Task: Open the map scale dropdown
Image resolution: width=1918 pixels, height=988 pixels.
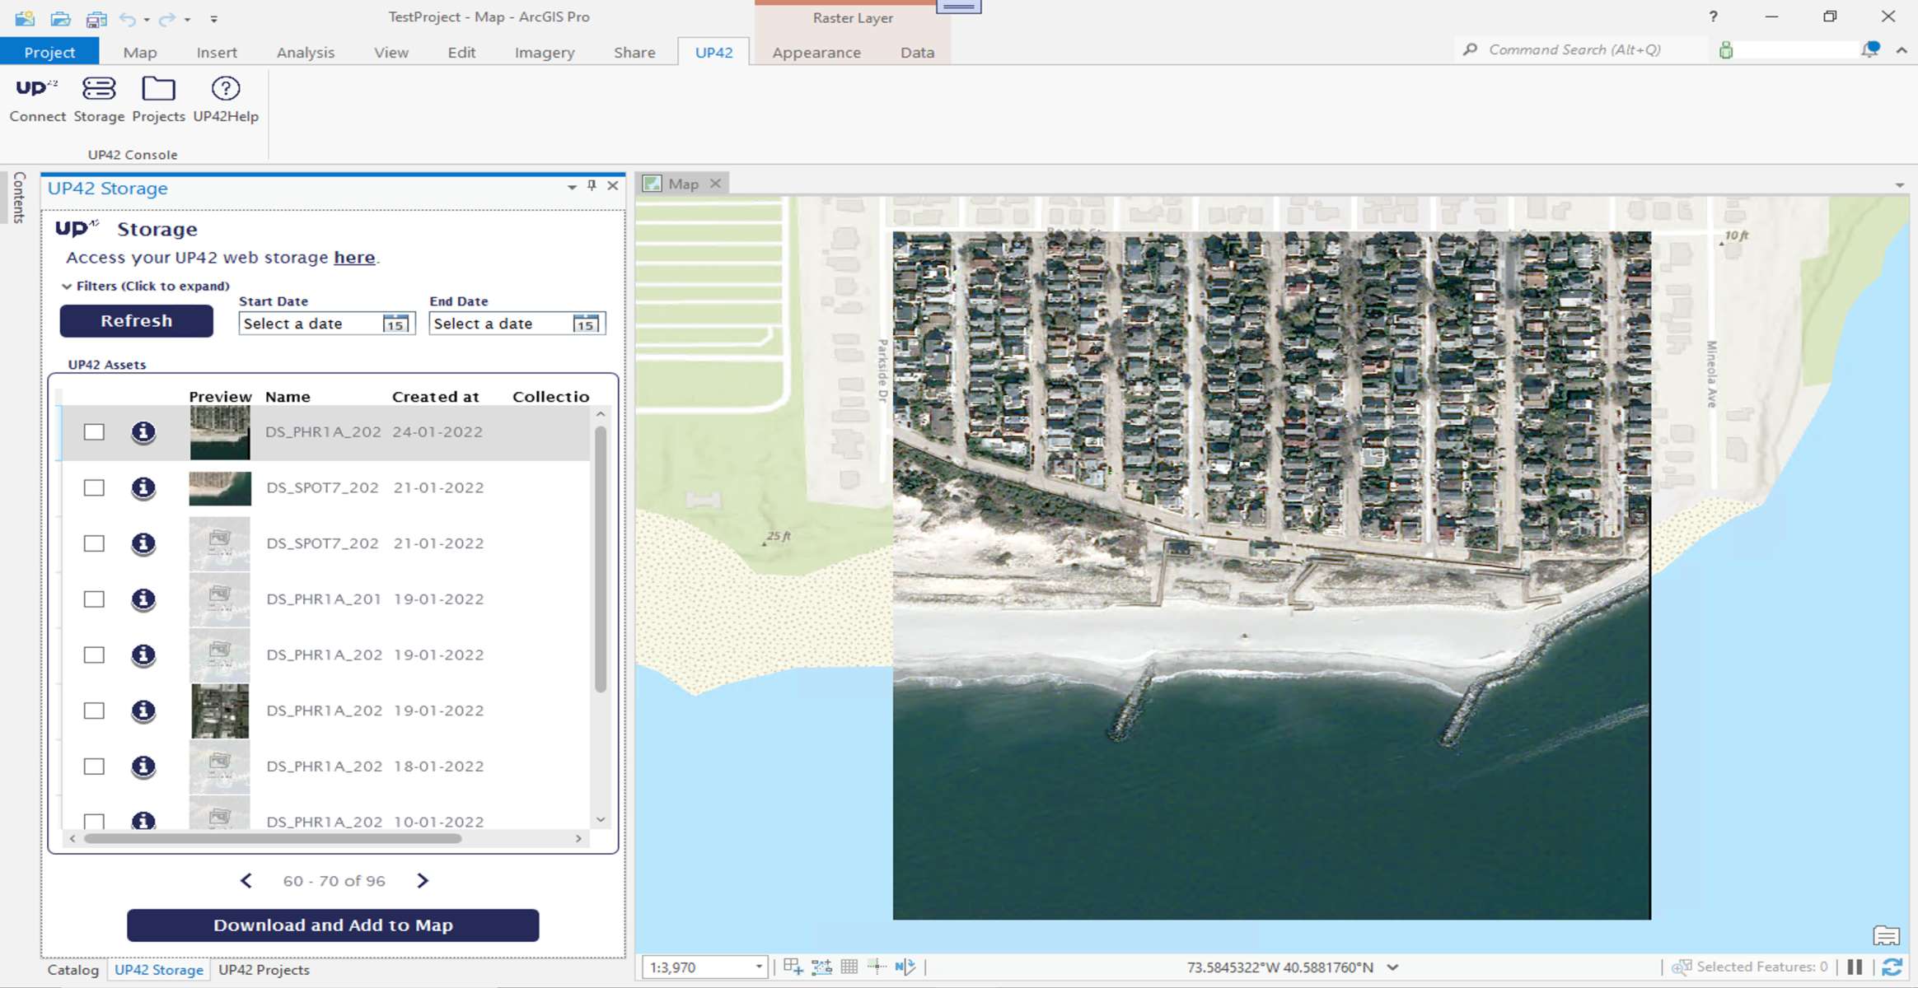Action: [759, 967]
